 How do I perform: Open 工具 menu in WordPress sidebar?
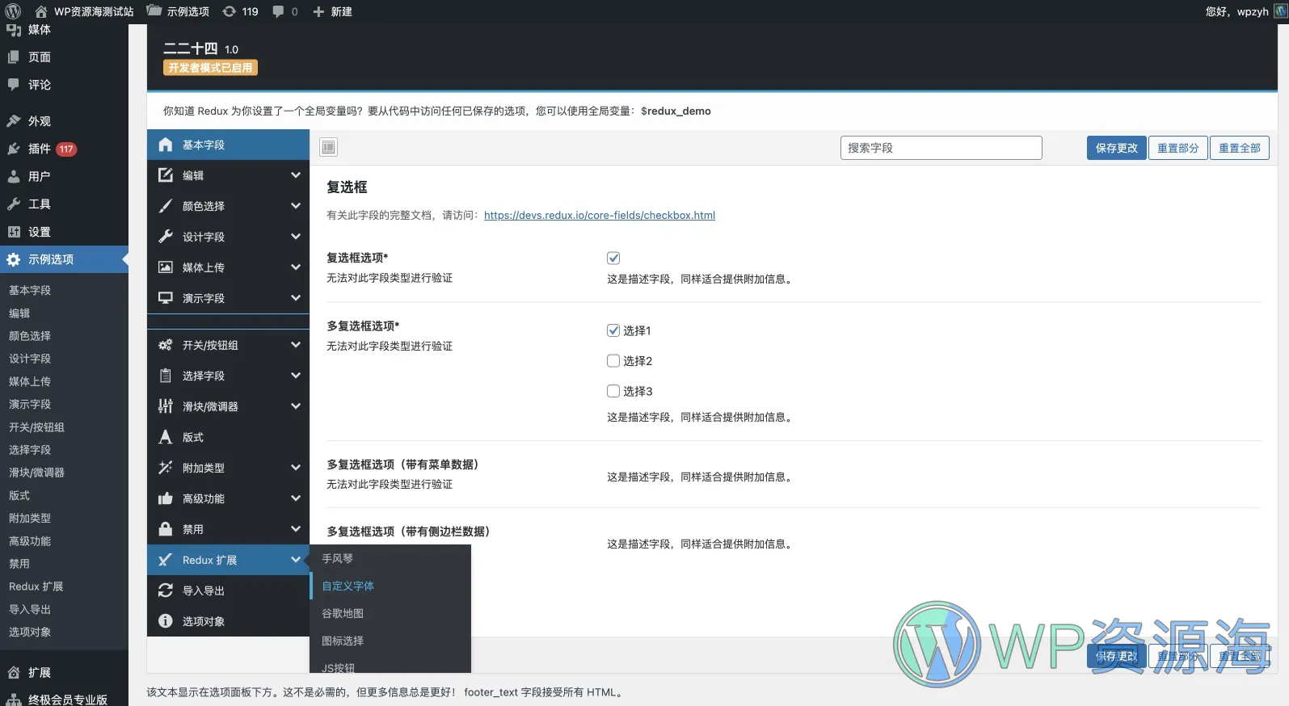click(x=64, y=204)
